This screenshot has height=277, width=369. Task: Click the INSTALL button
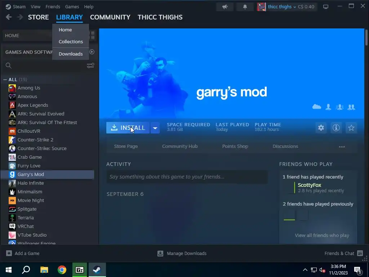tap(128, 128)
